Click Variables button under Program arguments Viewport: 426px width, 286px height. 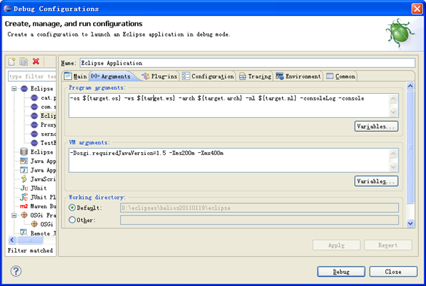[x=376, y=126]
